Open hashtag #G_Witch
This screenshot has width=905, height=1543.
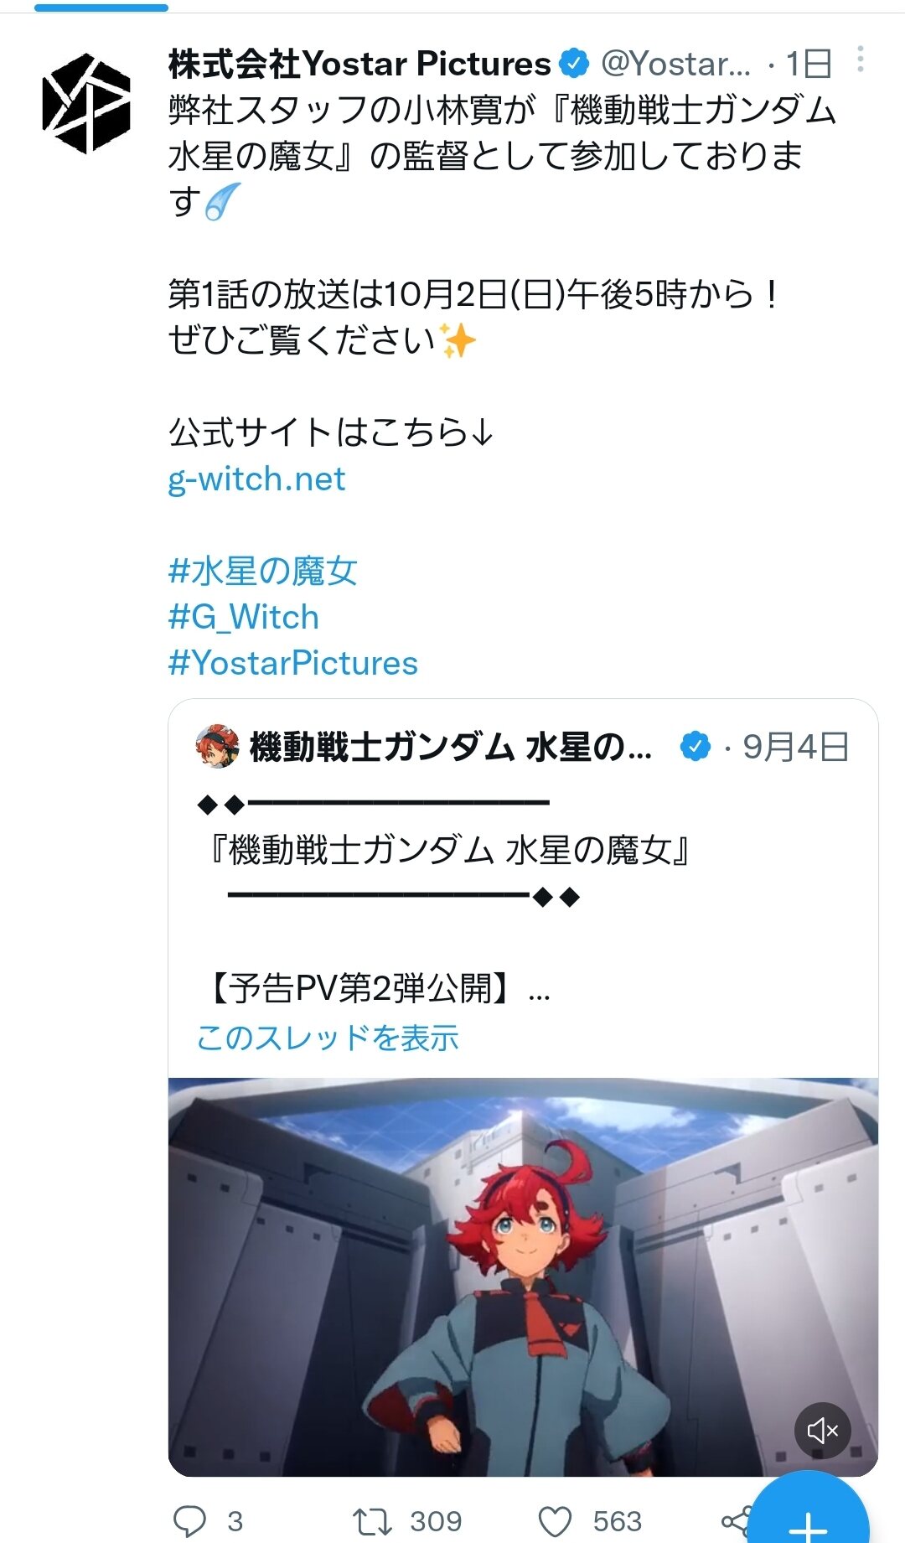[x=243, y=617]
